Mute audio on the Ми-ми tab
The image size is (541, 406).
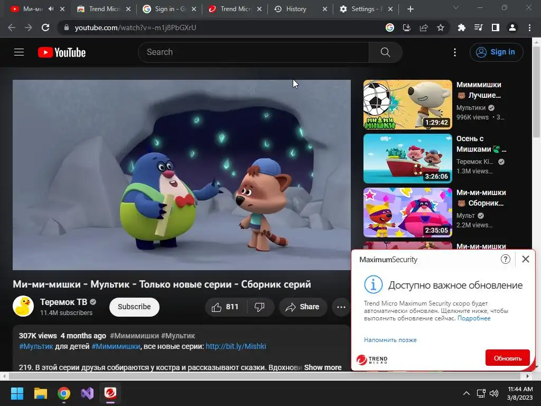51,9
